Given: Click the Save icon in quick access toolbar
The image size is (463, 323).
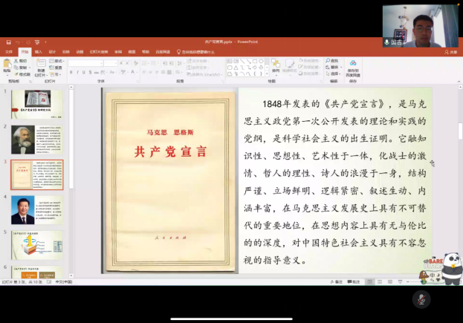Looking at the screenshot, I should pos(9,42).
